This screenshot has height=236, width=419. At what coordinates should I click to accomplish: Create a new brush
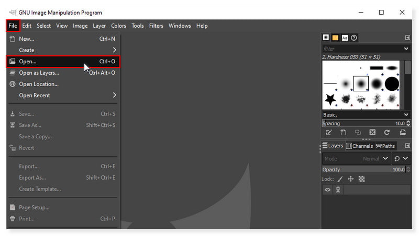(343, 133)
